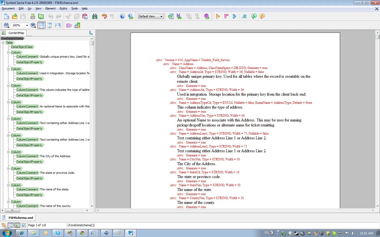
Task: Toggle the page mode icon in status bar
Action: (x=11, y=225)
